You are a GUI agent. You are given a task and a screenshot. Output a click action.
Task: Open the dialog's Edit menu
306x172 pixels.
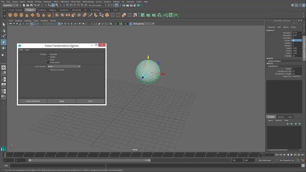[21, 50]
